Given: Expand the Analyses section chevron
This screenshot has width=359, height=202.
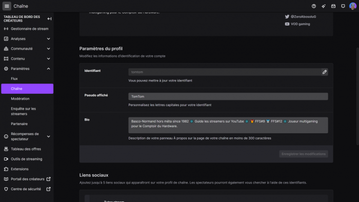Looking at the screenshot, I should (49, 38).
